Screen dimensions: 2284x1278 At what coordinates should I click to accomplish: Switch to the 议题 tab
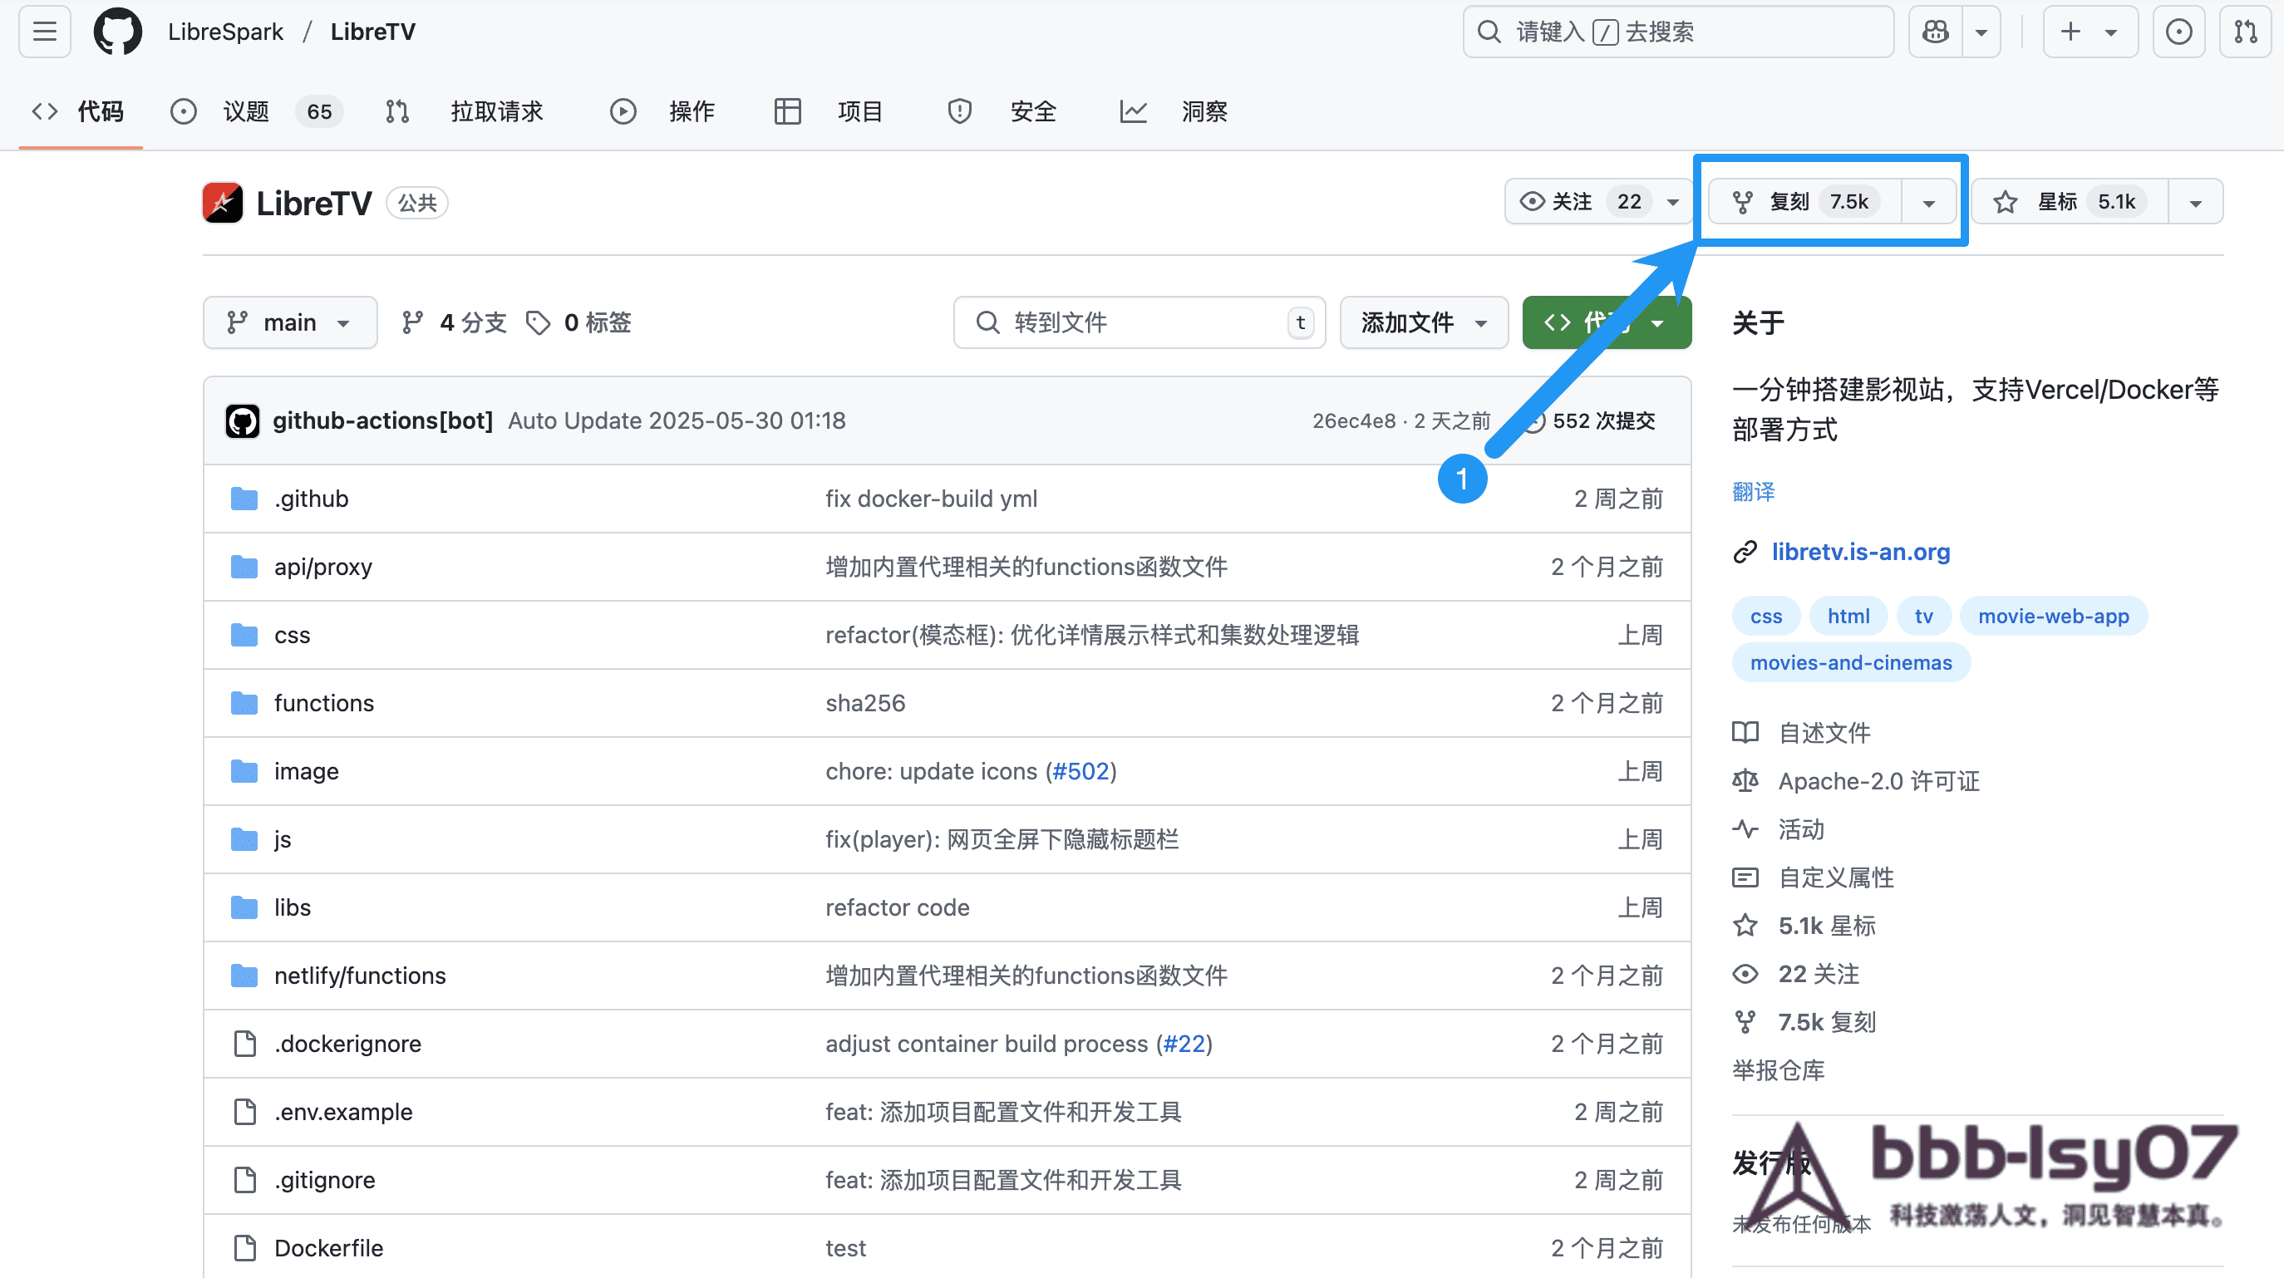tap(245, 111)
